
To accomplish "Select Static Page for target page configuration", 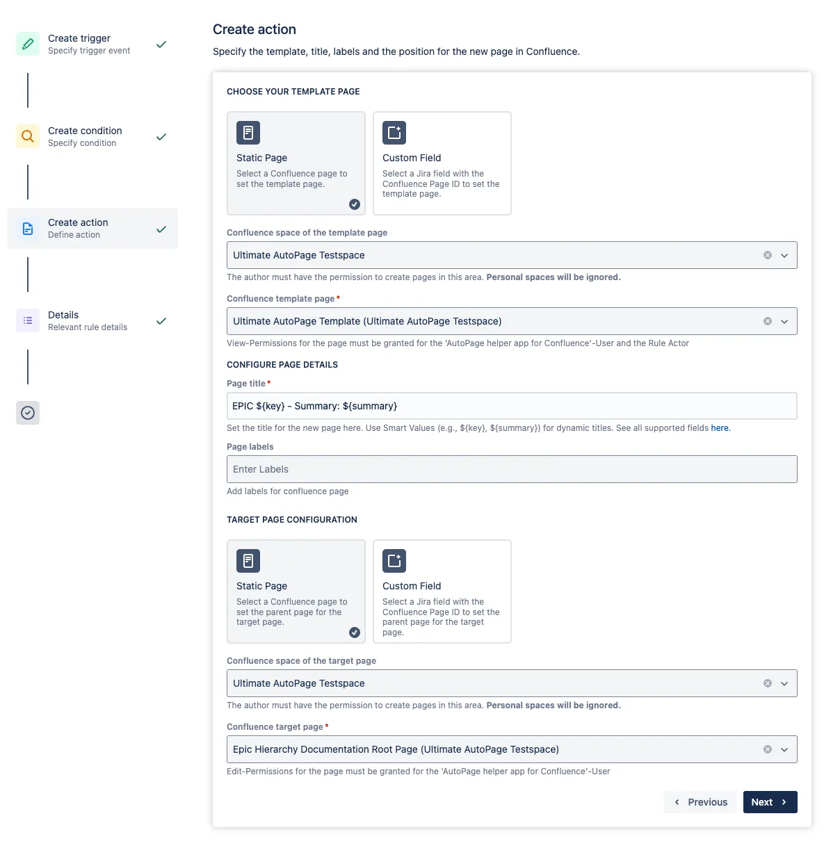I will (296, 591).
